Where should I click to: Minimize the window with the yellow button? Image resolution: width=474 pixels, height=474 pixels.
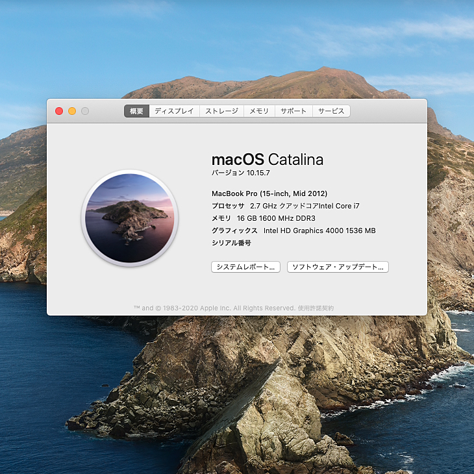[x=72, y=111]
